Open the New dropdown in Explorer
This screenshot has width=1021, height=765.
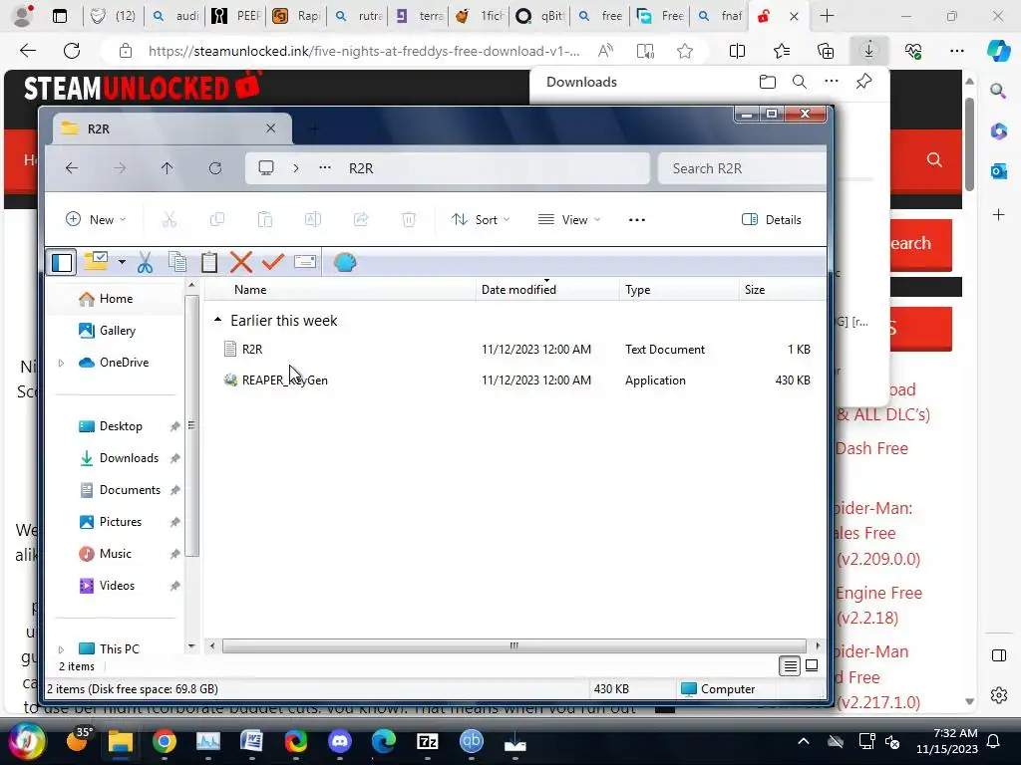pyautogui.click(x=97, y=220)
